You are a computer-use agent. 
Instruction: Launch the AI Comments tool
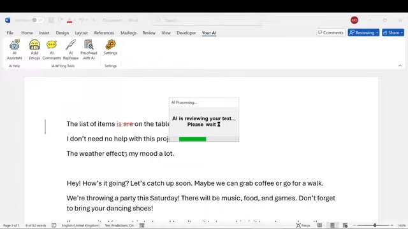click(x=52, y=50)
